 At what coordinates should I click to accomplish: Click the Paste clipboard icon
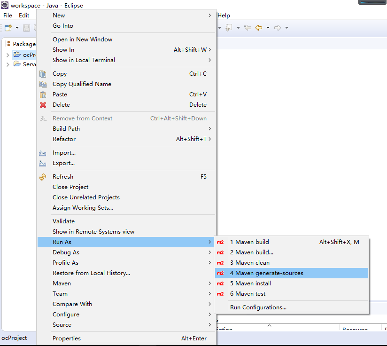point(43,94)
